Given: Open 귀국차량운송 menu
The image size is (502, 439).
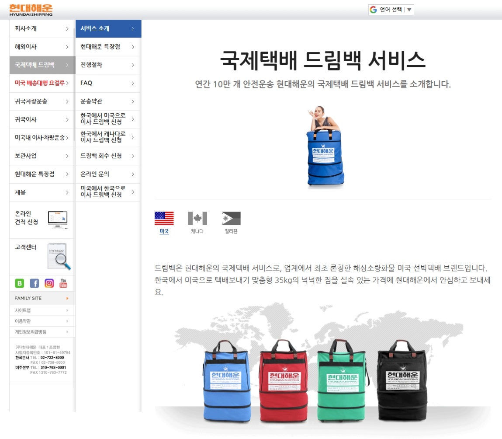Looking at the screenshot, I should click(42, 101).
